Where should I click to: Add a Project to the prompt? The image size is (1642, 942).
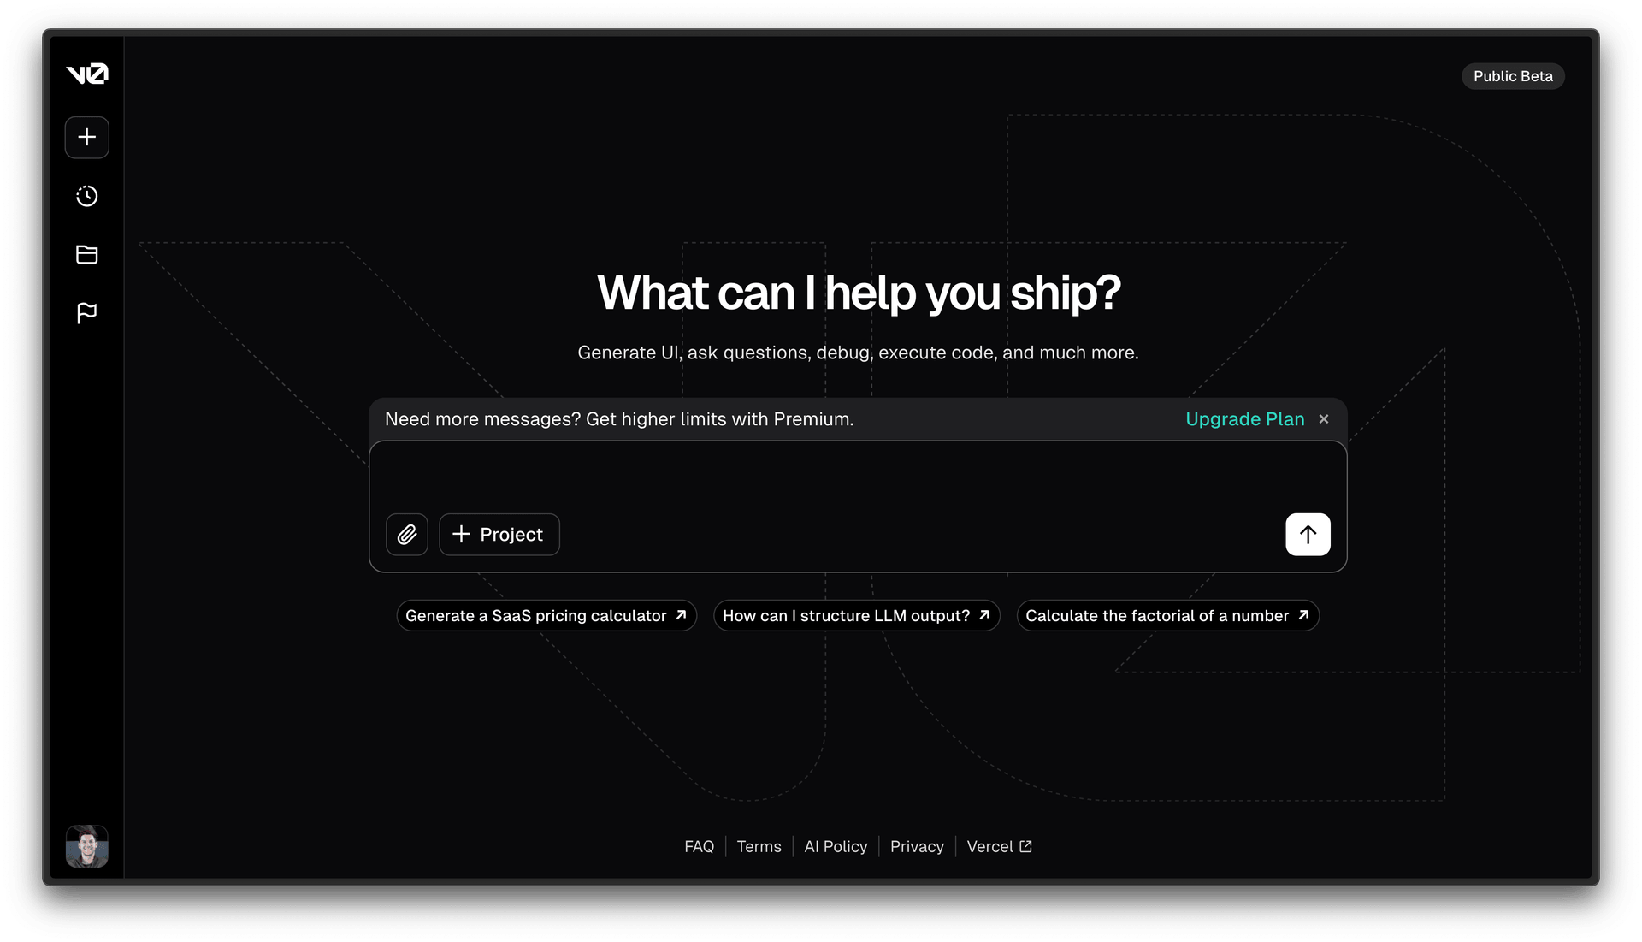(x=499, y=535)
